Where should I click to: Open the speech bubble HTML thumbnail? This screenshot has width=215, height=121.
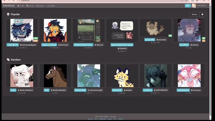(x=122, y=30)
